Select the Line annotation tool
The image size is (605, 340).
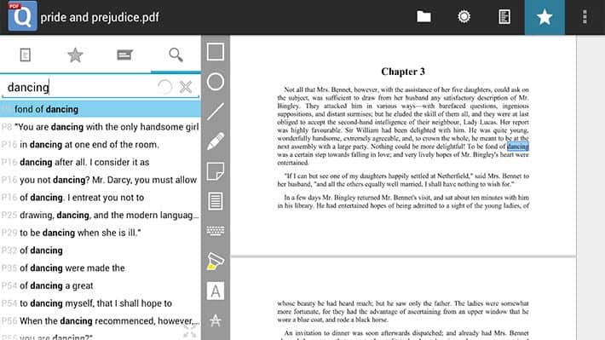click(216, 112)
